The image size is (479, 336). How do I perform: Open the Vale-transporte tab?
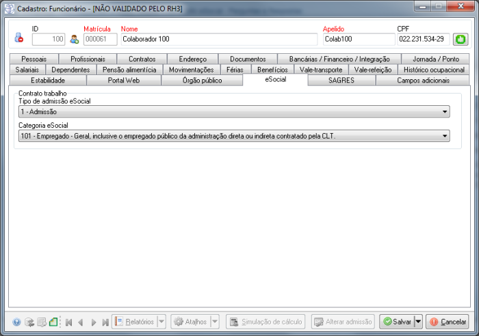point(320,70)
